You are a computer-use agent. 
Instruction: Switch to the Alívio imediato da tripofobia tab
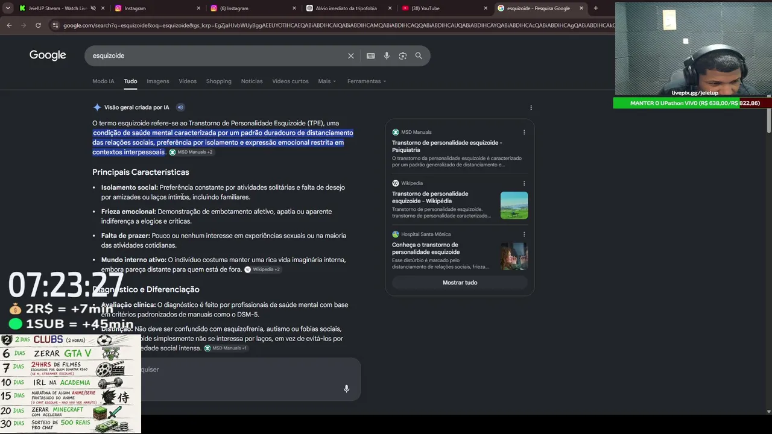click(349, 8)
